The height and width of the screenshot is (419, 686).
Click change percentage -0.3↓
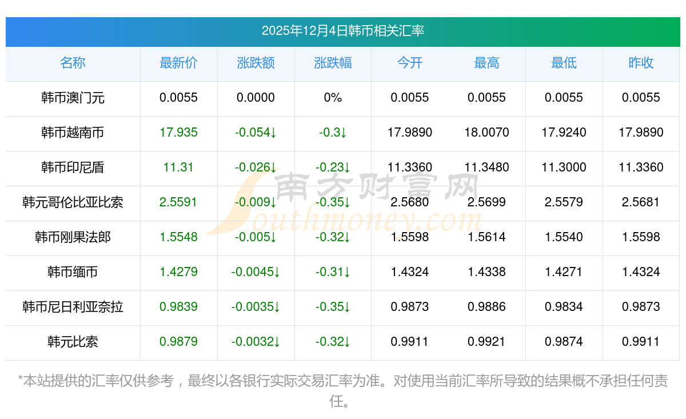333,133
